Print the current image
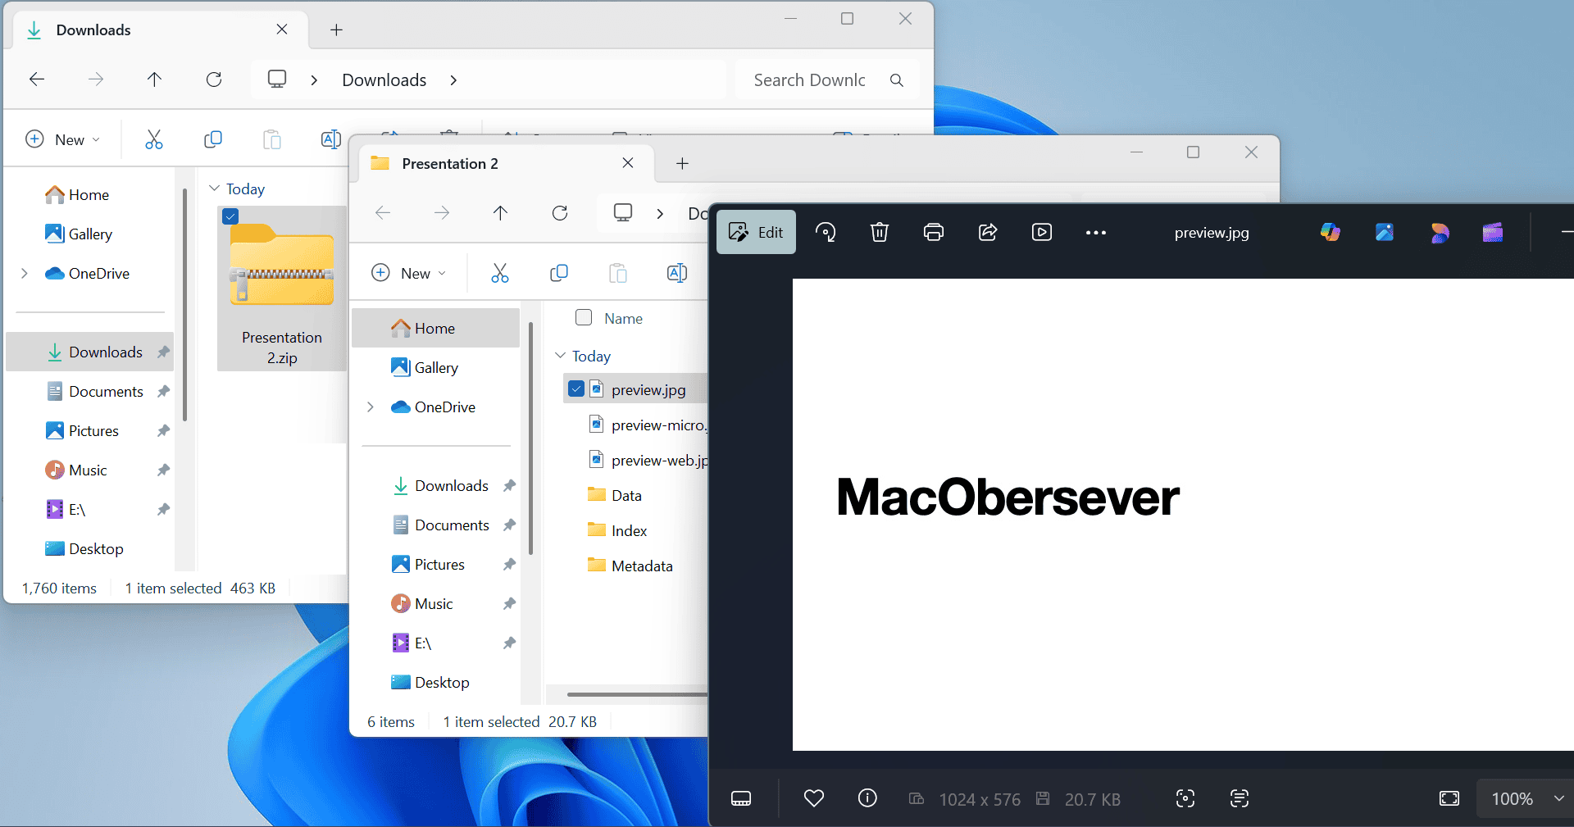The width and height of the screenshot is (1574, 827). point(933,232)
